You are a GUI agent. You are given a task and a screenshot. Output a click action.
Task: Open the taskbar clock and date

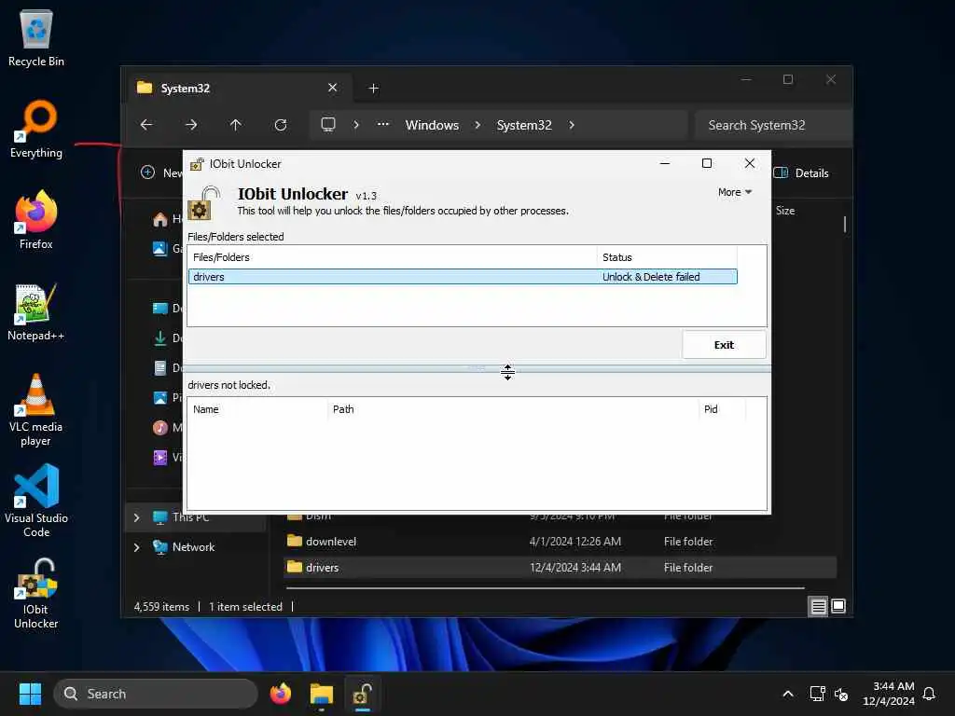point(889,694)
